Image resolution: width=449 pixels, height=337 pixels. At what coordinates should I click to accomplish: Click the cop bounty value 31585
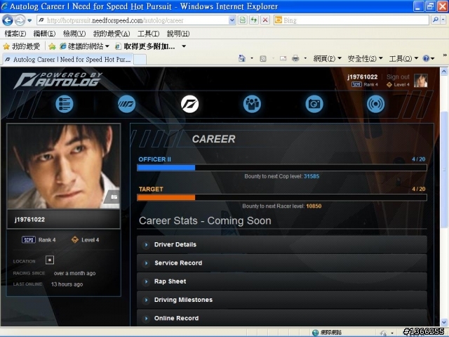pyautogui.click(x=311, y=176)
